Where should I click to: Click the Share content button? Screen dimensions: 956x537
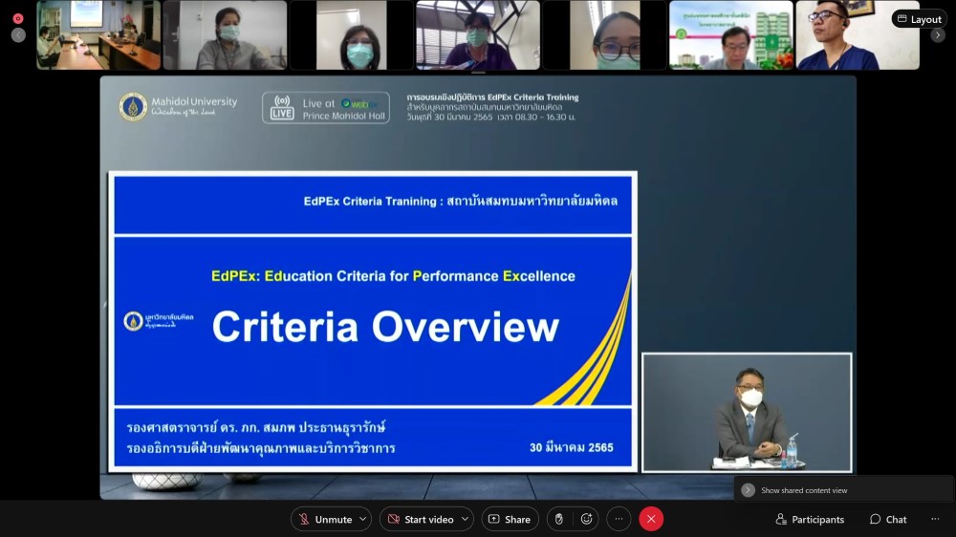pos(510,519)
